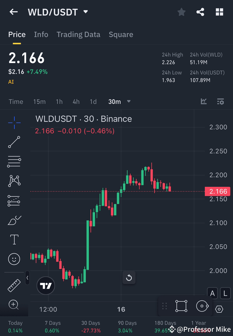The width and height of the screenshot is (233, 336).
Task: Open chart style settings via gear icon
Action: 219,309
